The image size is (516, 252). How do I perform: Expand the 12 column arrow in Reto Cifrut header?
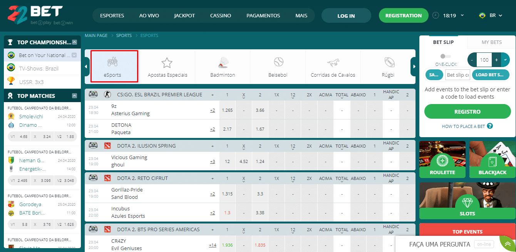click(293, 181)
